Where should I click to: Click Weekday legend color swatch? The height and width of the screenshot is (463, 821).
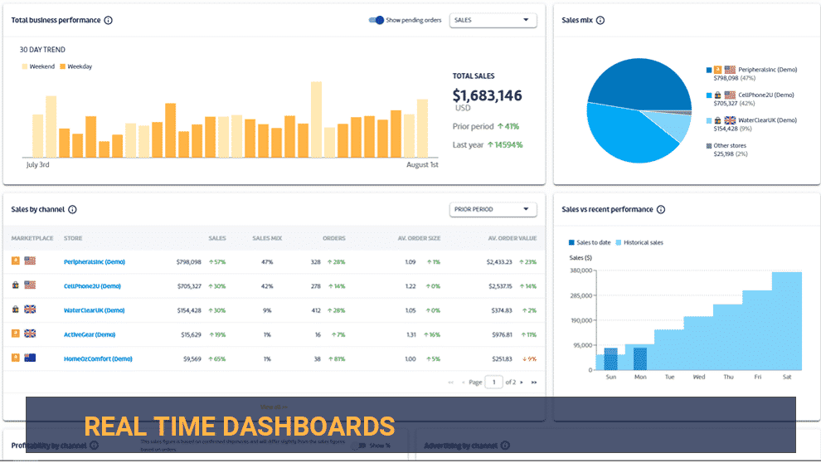63,66
